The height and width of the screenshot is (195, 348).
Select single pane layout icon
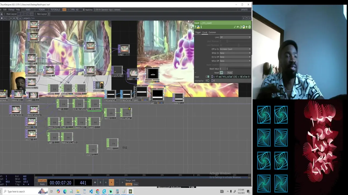pyautogui.click(x=19, y=14)
